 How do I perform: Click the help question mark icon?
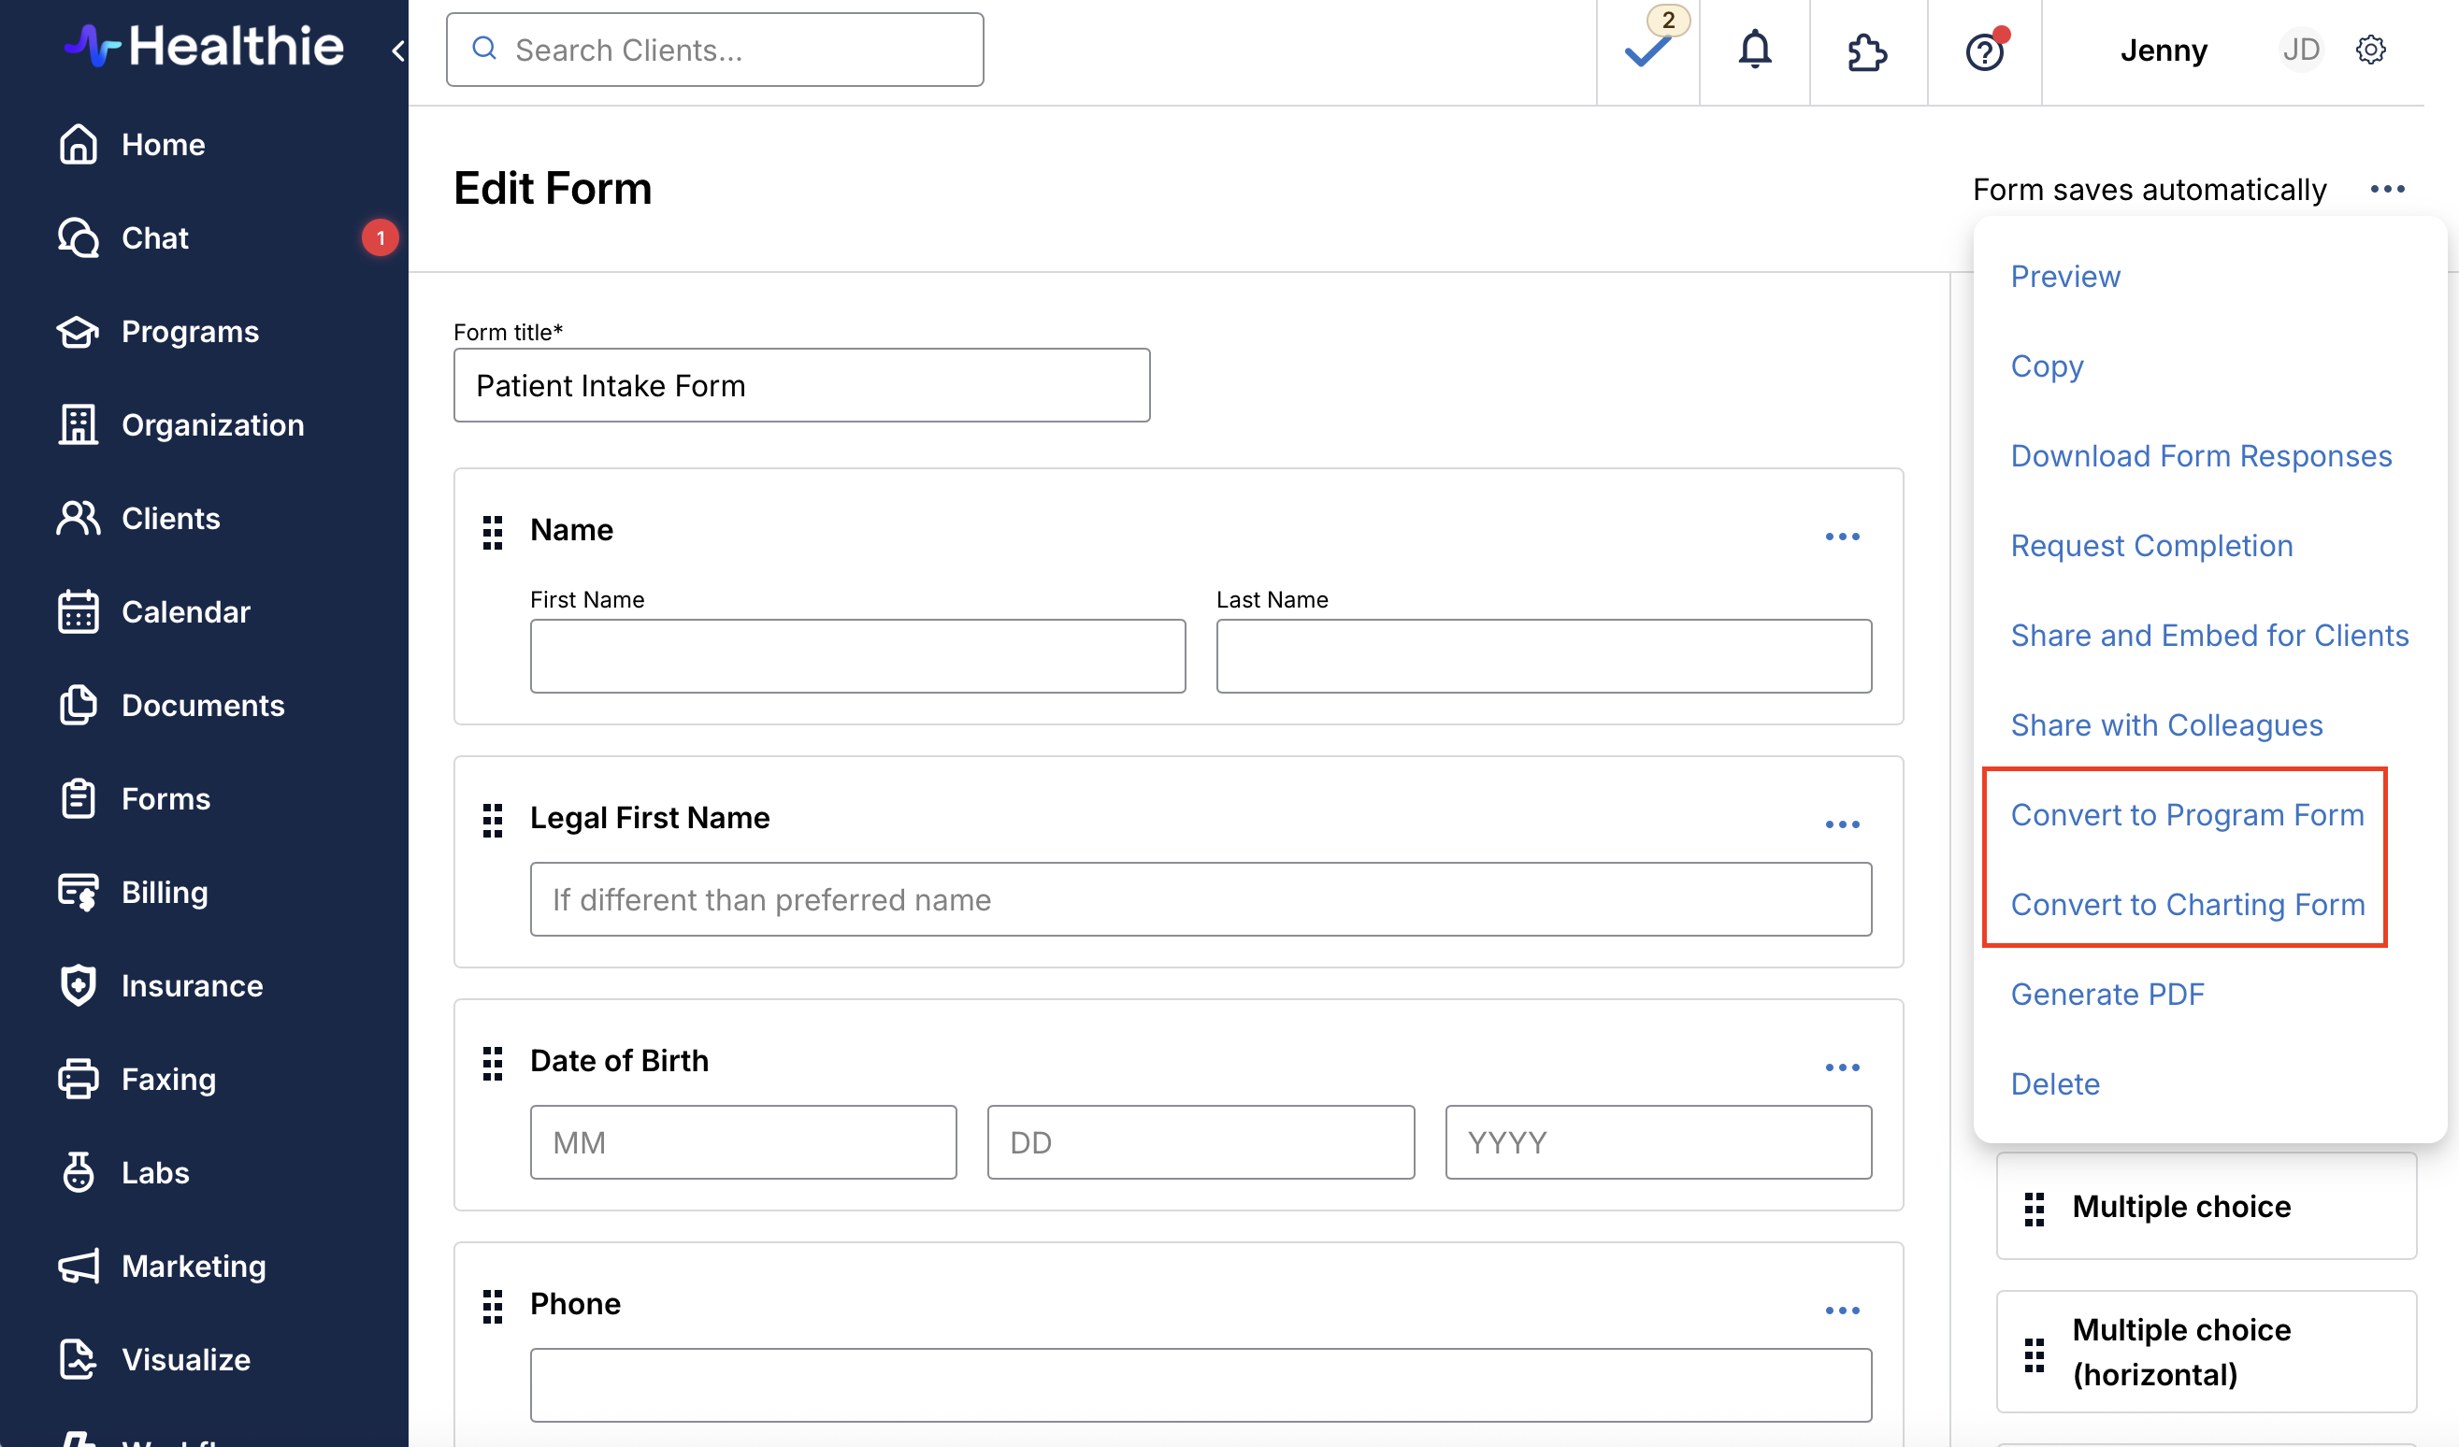[x=1984, y=50]
